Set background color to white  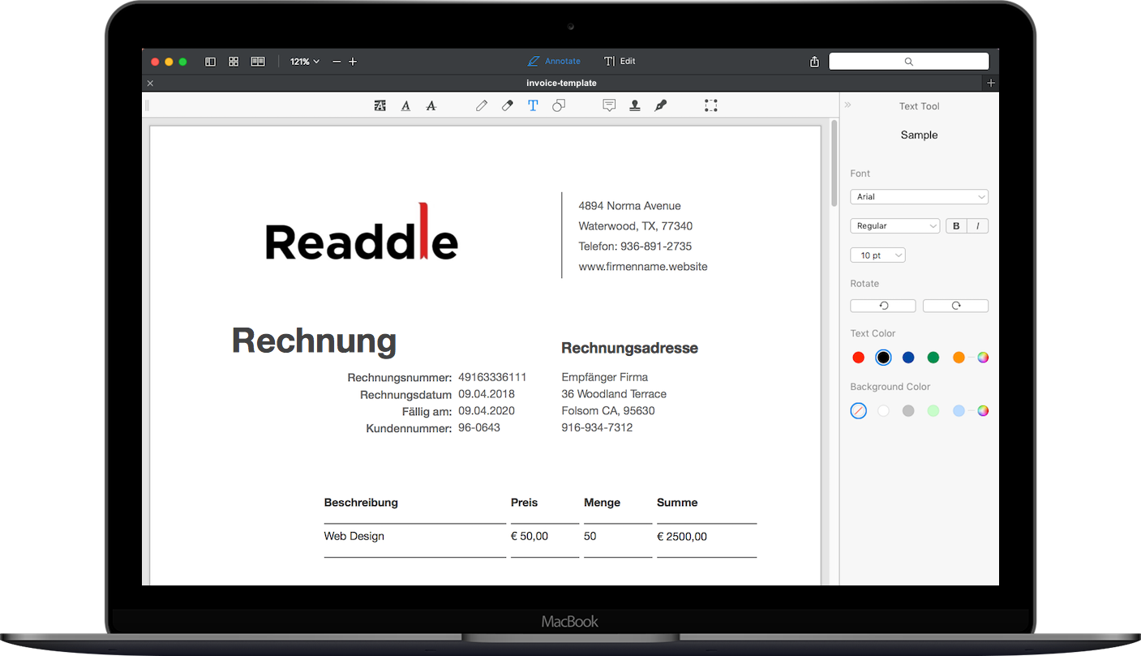point(883,411)
